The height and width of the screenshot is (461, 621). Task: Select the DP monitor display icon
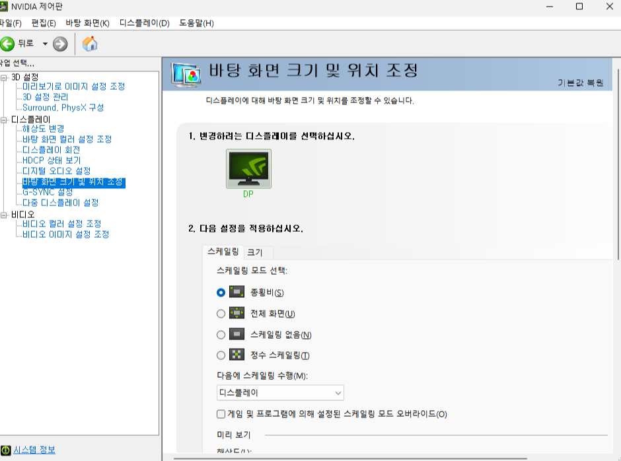tap(248, 168)
